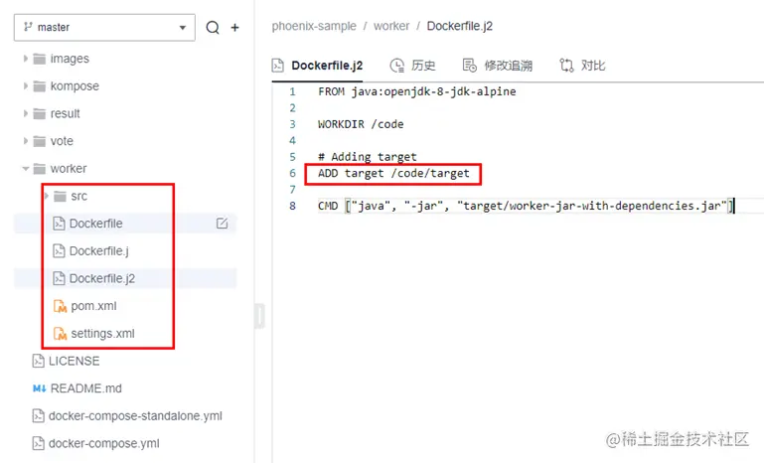Click the ADD target /code/target line
Image resolution: width=764 pixels, height=463 pixels.
coord(393,173)
